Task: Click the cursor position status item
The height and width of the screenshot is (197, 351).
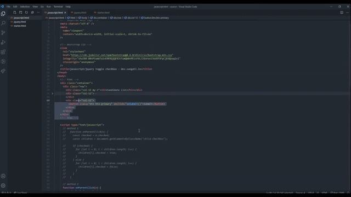Action: pos(279,193)
